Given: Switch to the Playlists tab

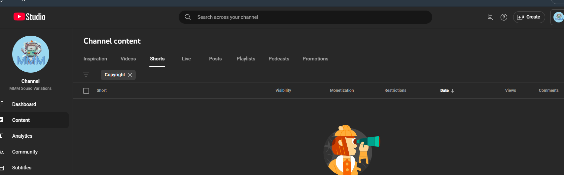Looking at the screenshot, I should tap(246, 59).
